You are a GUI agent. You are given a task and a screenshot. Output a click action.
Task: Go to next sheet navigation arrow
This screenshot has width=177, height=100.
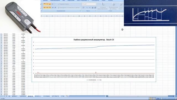tap(4, 96)
